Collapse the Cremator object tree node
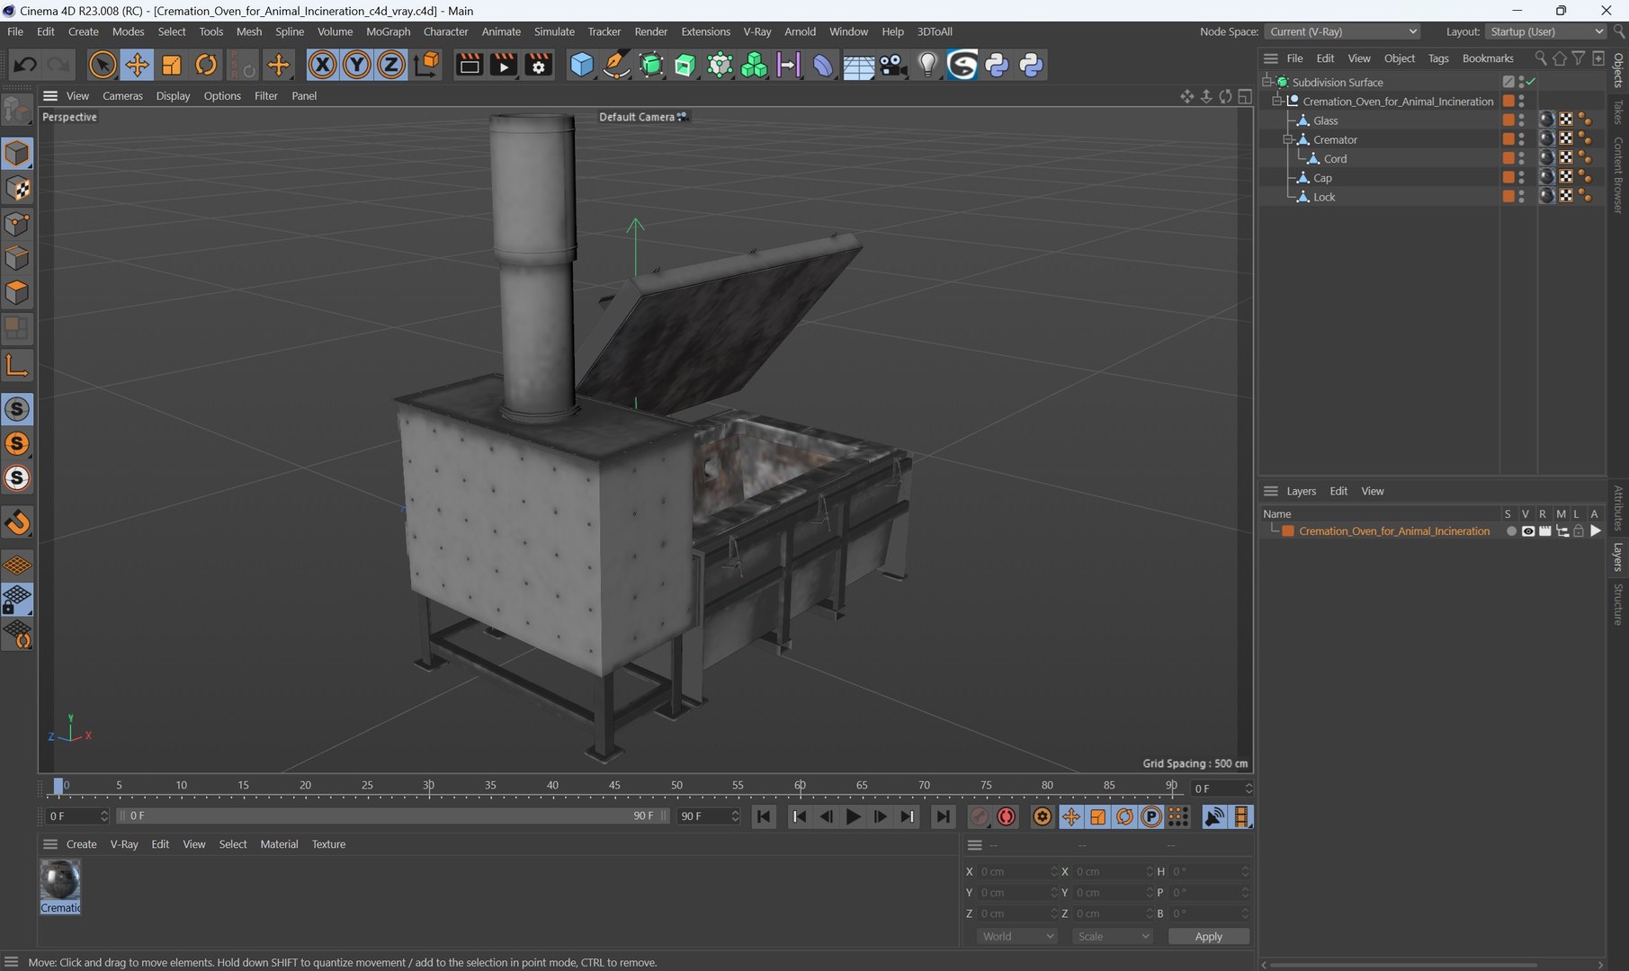This screenshot has height=971, width=1629. coord(1287,139)
